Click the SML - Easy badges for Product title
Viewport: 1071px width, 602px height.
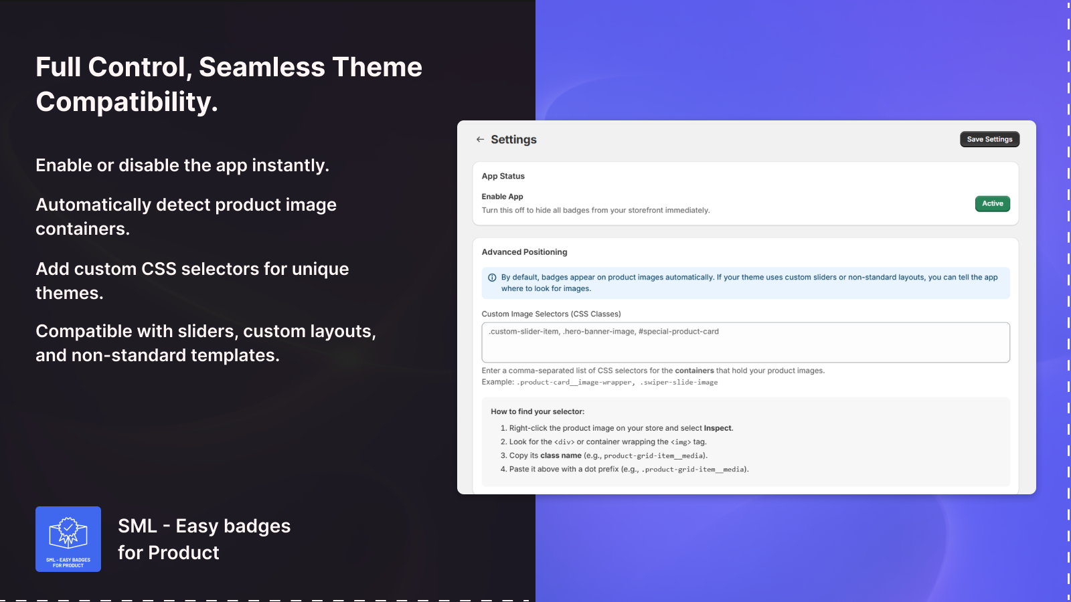204,539
